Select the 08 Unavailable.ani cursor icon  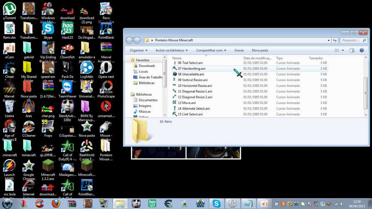[175, 74]
